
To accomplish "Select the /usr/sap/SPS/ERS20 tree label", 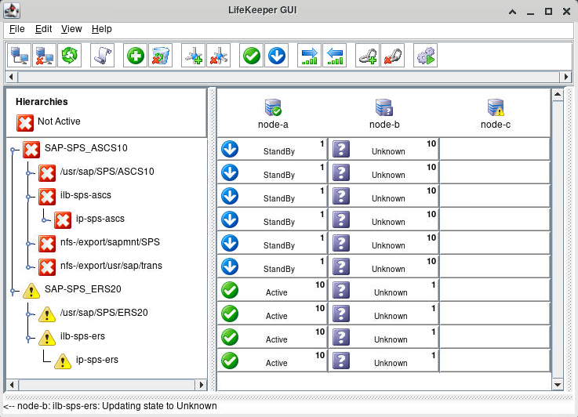I will [104, 313].
